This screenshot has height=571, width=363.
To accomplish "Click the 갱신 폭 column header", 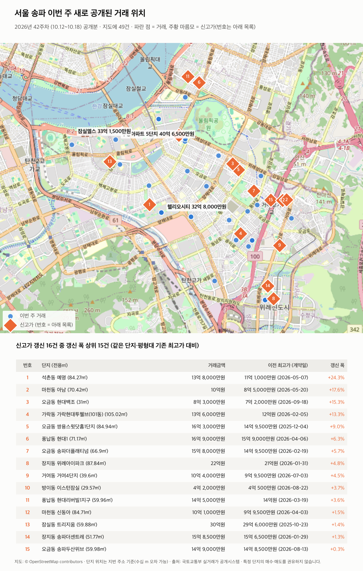I will 337,365.
